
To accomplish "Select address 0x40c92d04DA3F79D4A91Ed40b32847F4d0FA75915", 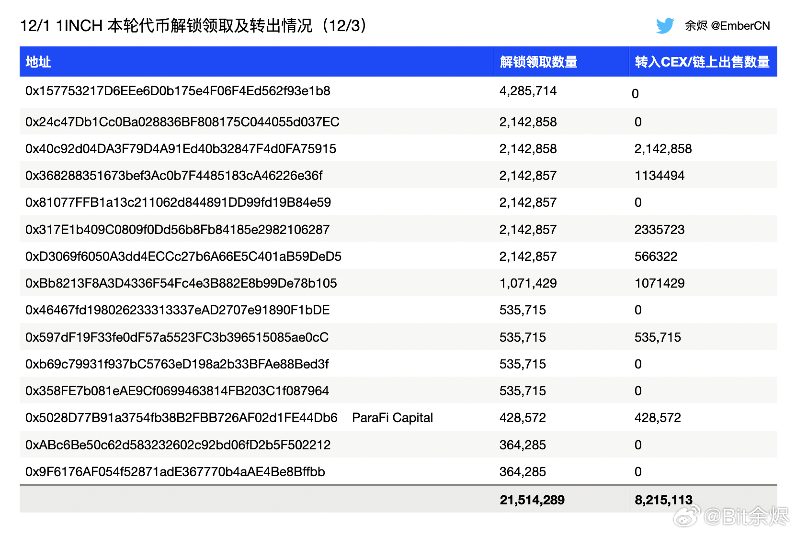I will click(x=181, y=149).
